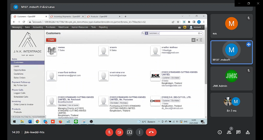The height and width of the screenshot is (140, 263).
Task: Click the present screen button in Meet
Action: (130, 132)
